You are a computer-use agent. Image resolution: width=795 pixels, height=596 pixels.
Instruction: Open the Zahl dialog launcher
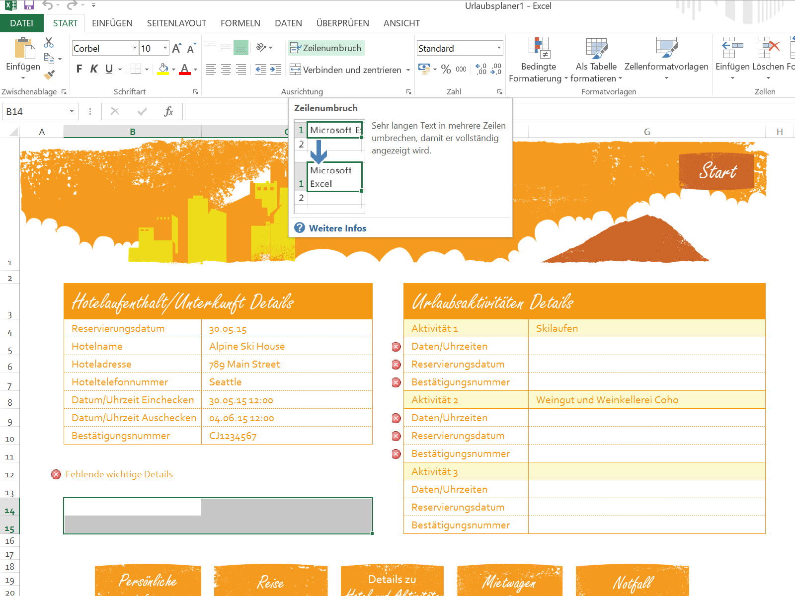499,91
